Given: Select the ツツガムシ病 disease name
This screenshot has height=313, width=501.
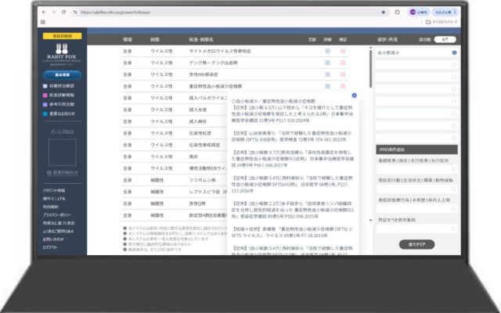Looking at the screenshot, I should (202, 180).
